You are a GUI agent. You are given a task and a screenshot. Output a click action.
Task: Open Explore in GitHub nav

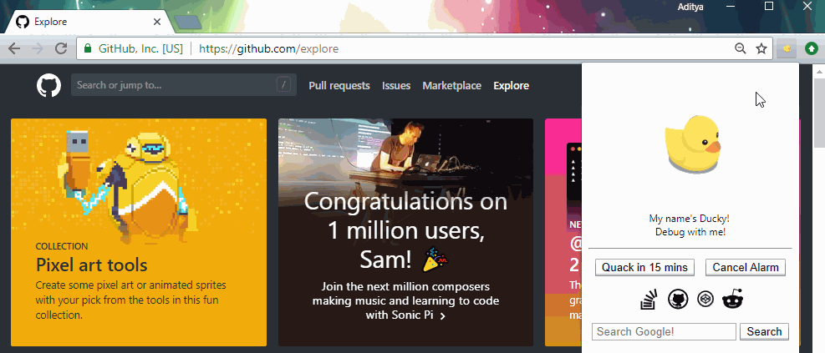coord(512,86)
